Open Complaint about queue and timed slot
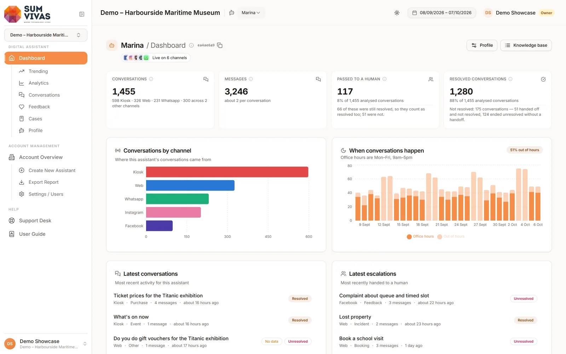 point(384,296)
